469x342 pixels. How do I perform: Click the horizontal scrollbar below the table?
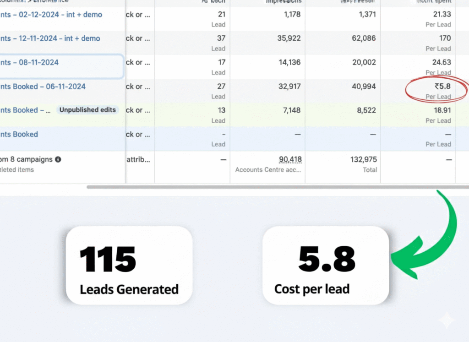point(275,187)
